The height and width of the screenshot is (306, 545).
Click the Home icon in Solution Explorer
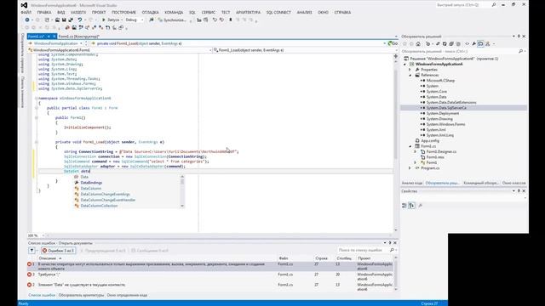418,43
